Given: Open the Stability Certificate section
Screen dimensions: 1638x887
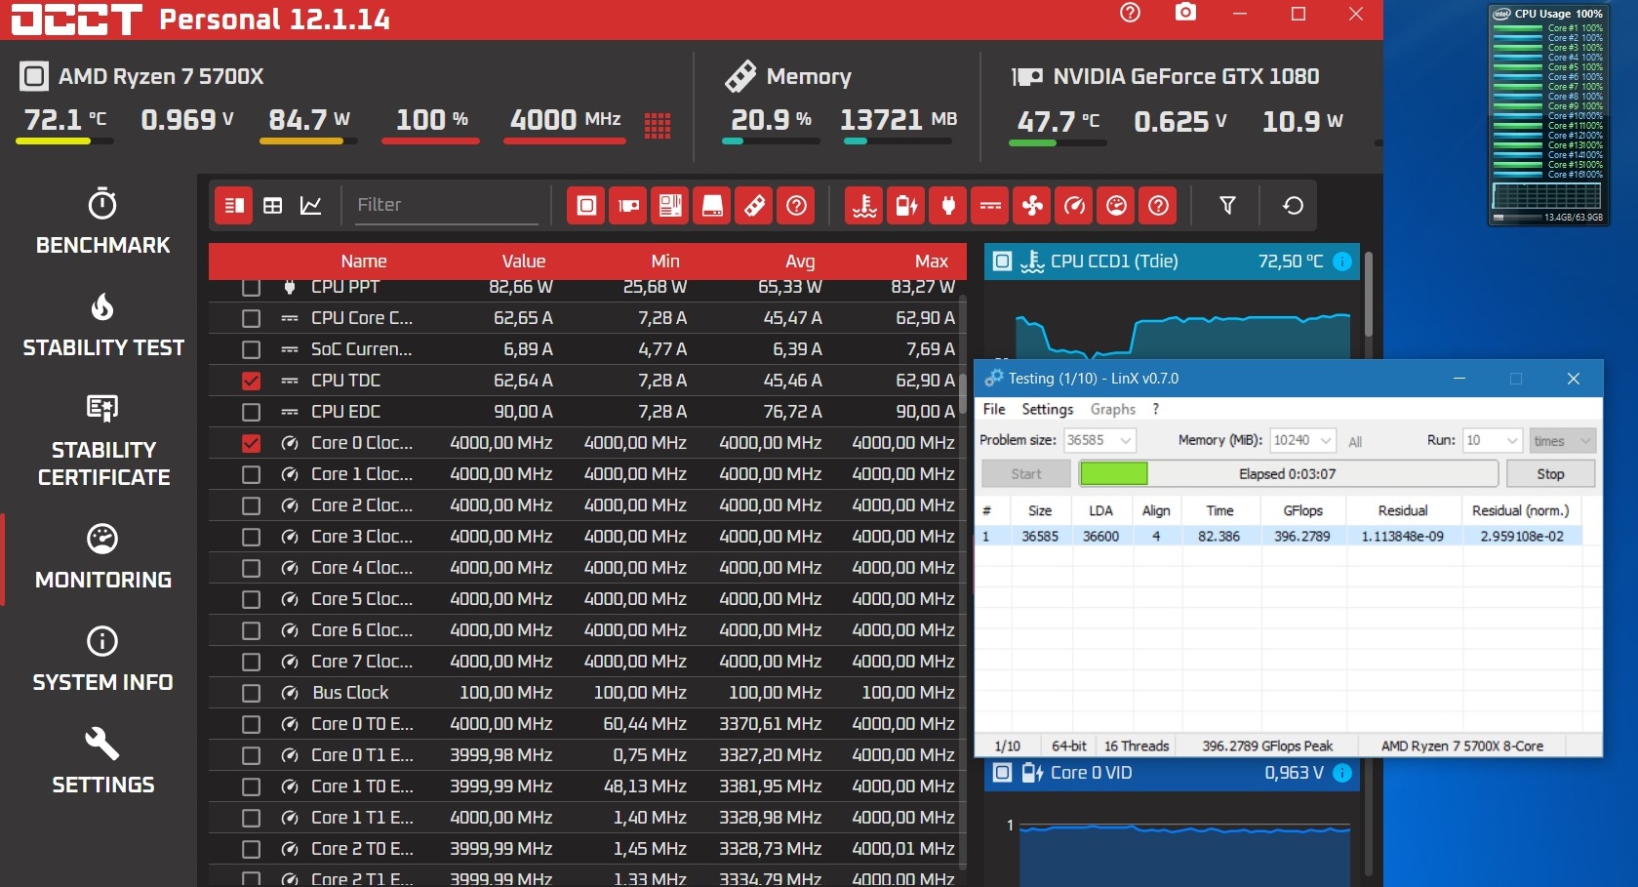Looking at the screenshot, I should tap(102, 440).
